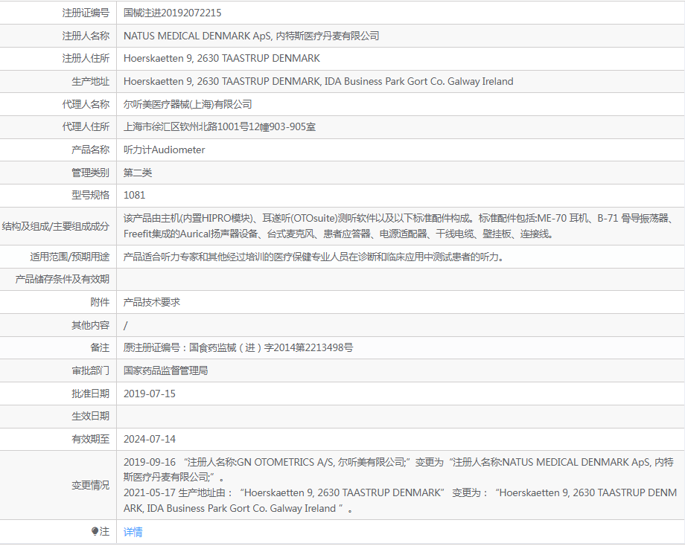Click the 适用范围/预期用途 label
685x549 pixels.
[x=69, y=257]
